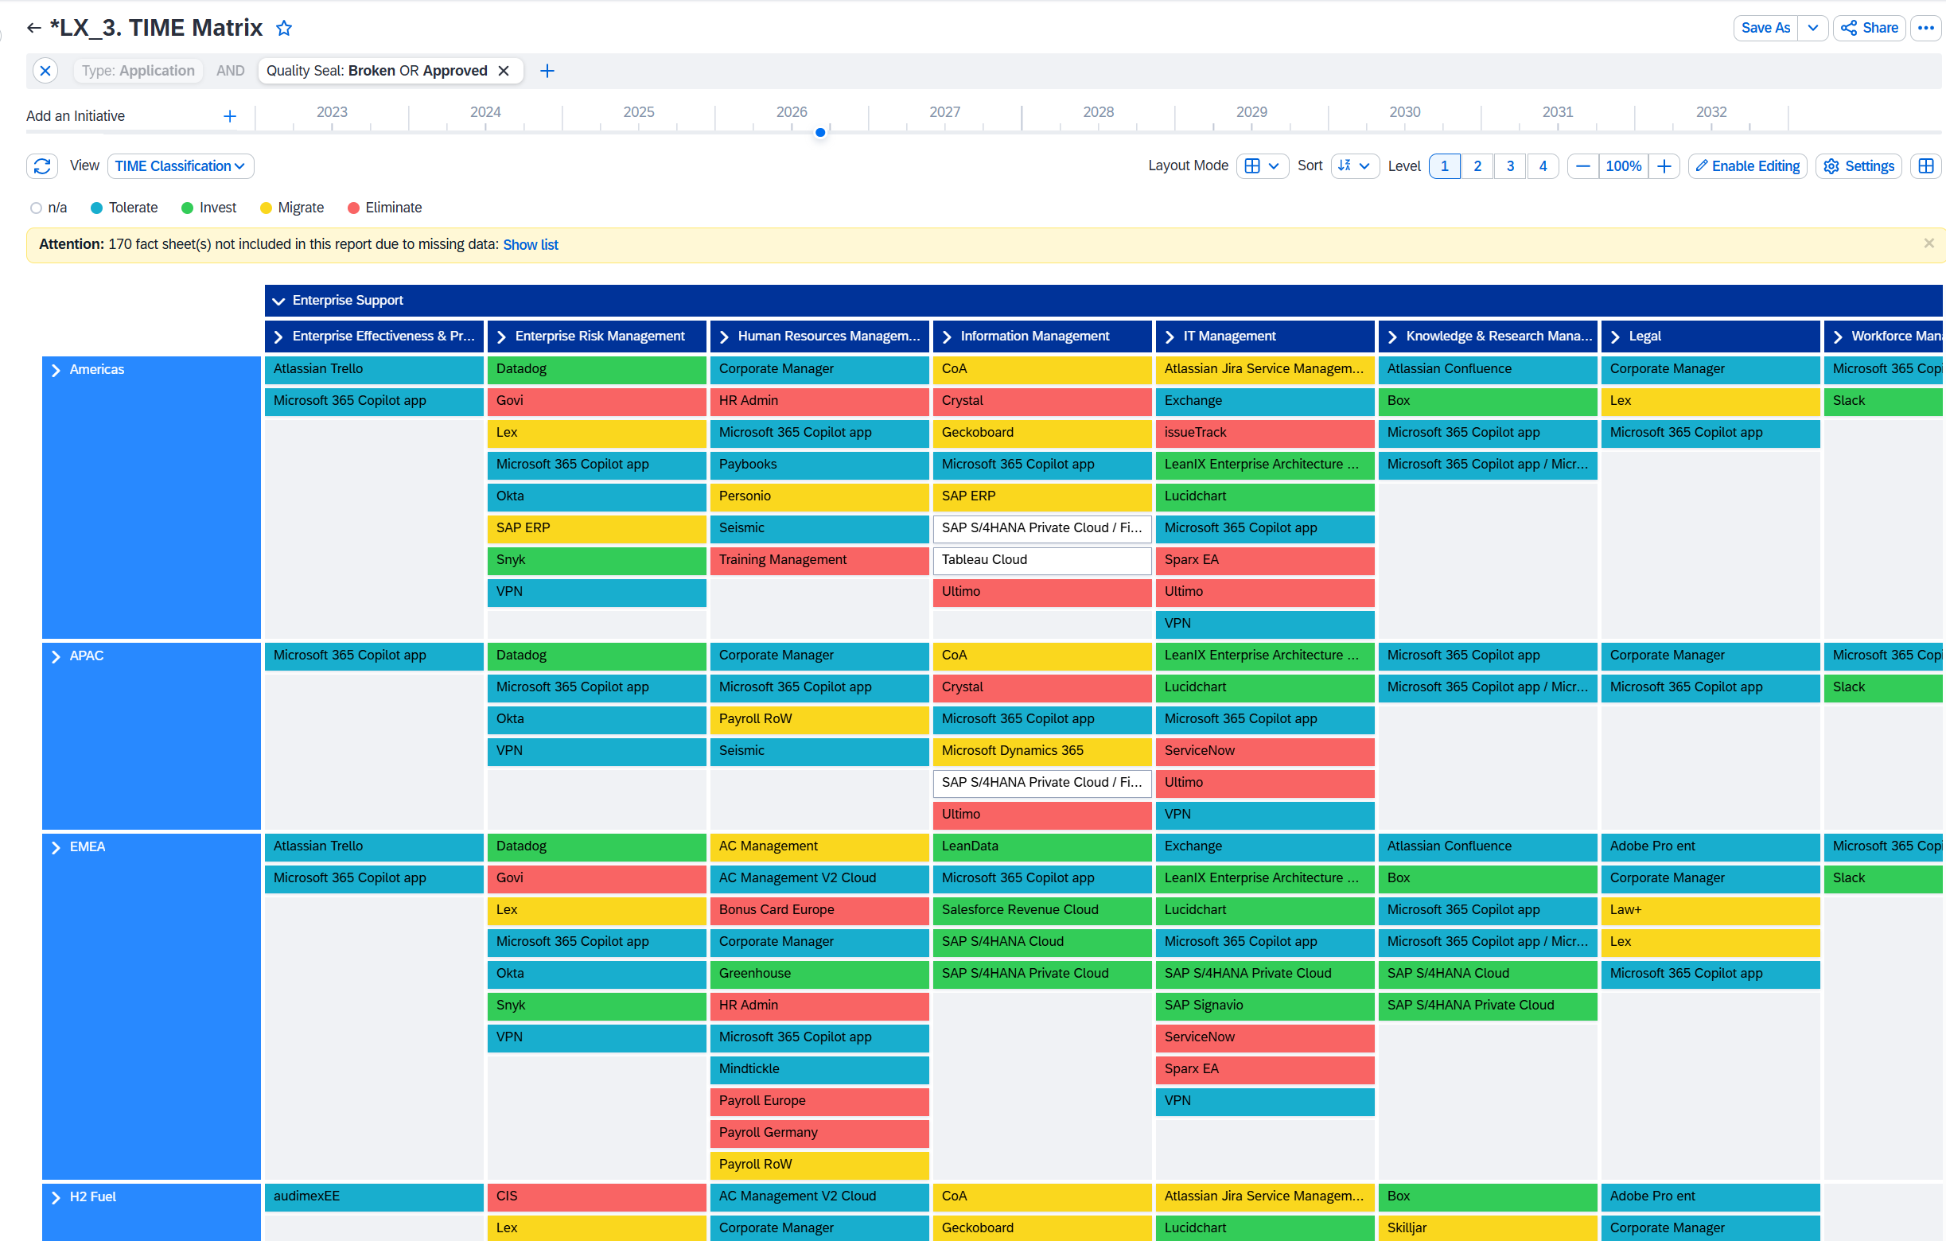This screenshot has height=1241, width=1946.
Task: Expand Enterprise Effectiveness column
Action: pos(278,337)
